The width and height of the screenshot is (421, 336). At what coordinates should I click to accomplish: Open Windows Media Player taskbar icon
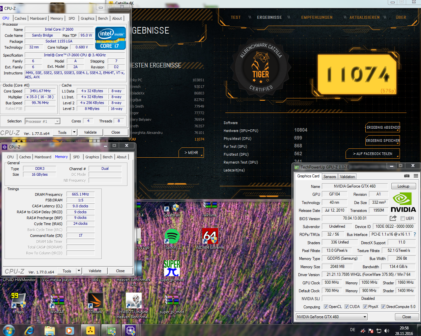tap(69, 330)
